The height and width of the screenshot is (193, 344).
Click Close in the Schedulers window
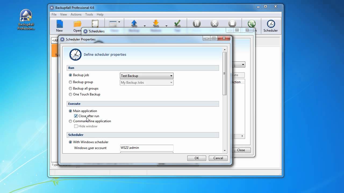coord(241,150)
